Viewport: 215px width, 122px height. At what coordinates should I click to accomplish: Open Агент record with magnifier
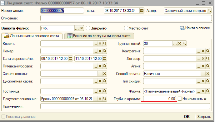click(208, 66)
